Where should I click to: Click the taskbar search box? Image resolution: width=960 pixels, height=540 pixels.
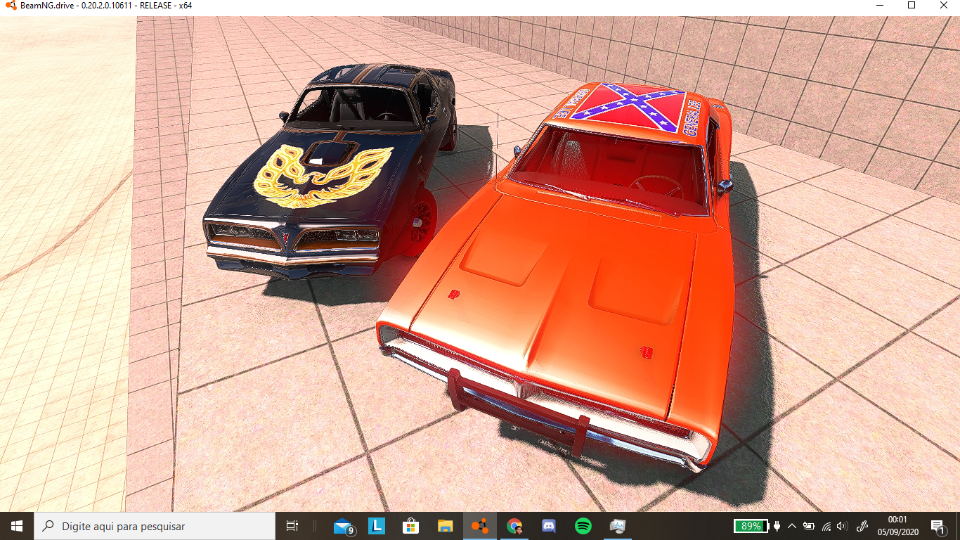pos(155,525)
